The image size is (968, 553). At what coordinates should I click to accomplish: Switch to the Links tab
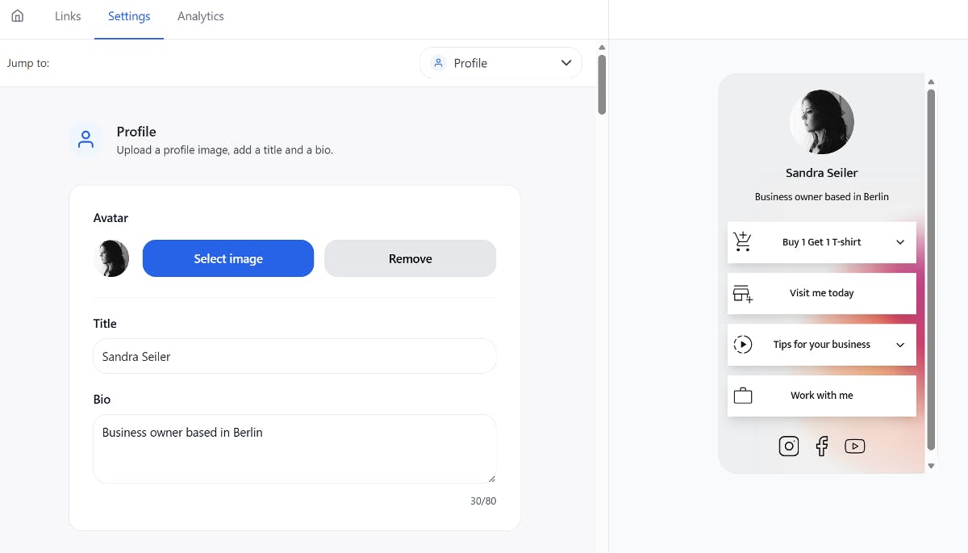click(x=67, y=15)
